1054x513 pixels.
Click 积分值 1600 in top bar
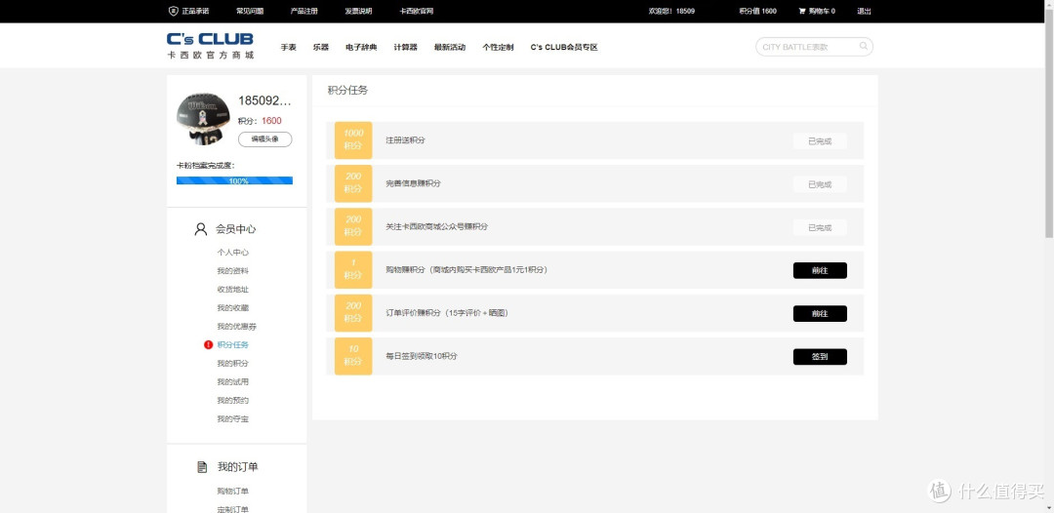pos(757,12)
